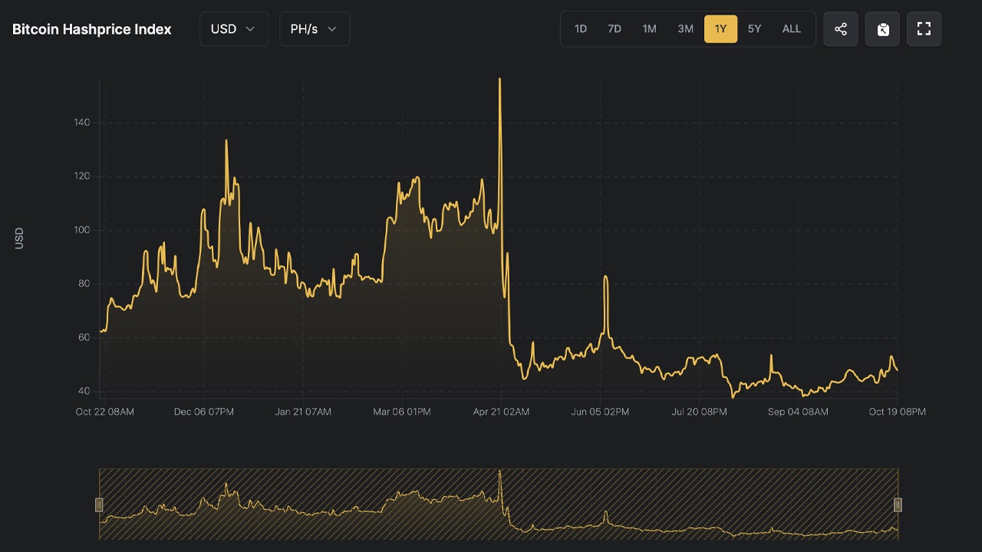Click the right minimap range handle
Image resolution: width=982 pixels, height=552 pixels.
898,504
